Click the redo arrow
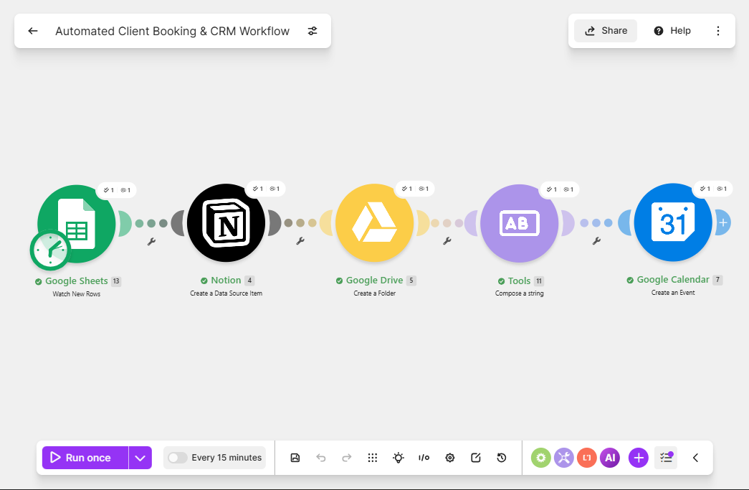 tap(347, 458)
